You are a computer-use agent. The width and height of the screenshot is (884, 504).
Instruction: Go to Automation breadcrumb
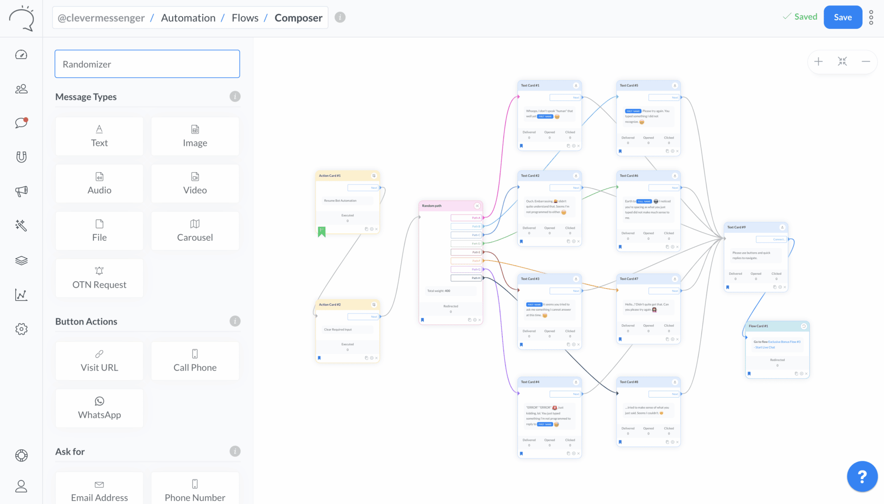pyautogui.click(x=188, y=18)
